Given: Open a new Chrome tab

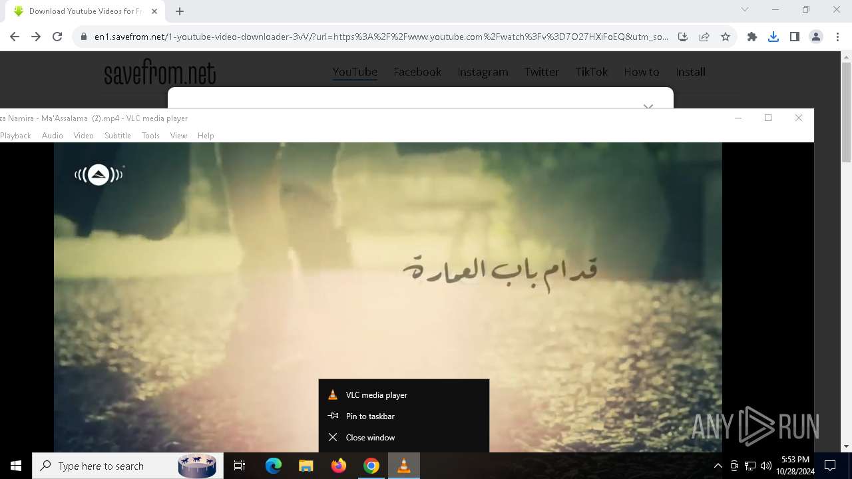Looking at the screenshot, I should coord(180,11).
